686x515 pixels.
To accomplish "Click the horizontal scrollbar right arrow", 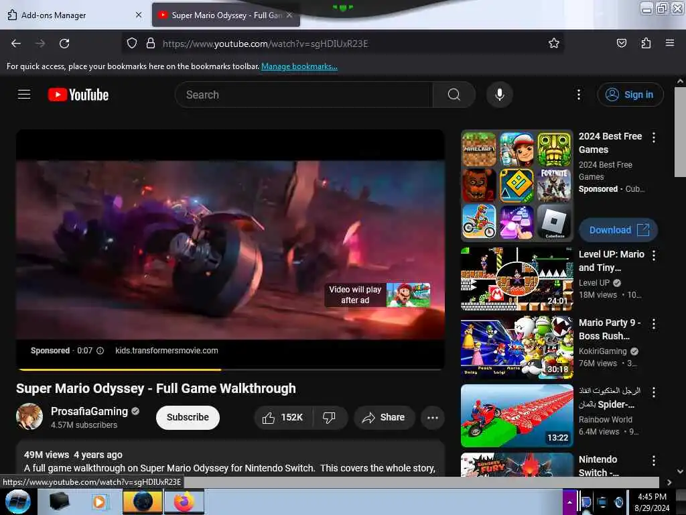I will click(x=669, y=482).
